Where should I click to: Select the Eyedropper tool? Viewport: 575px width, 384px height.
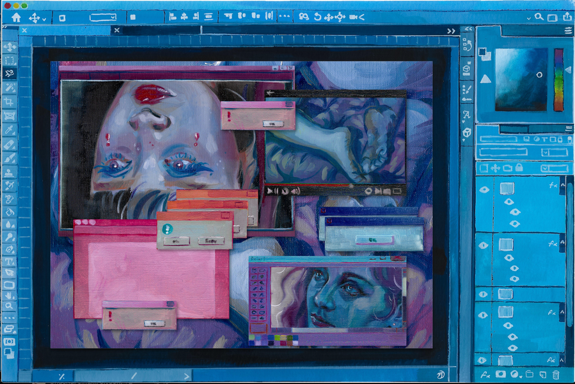(x=10, y=131)
